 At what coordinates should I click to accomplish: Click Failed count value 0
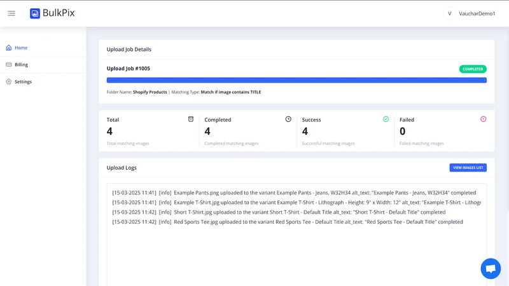[x=403, y=132]
